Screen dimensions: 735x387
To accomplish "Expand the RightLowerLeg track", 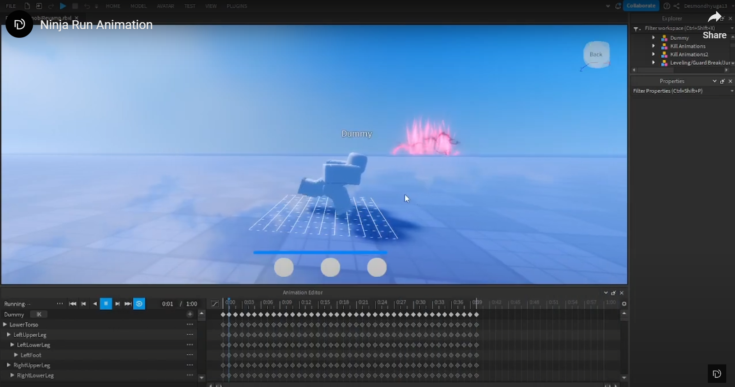I will click(x=12, y=375).
